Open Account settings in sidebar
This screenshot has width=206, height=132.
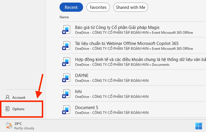tap(15, 97)
